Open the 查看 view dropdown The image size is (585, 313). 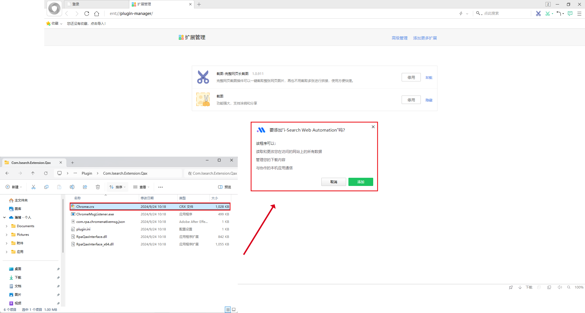[141, 187]
